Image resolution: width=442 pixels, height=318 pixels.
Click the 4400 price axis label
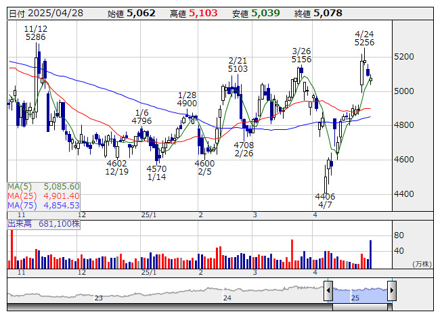(x=404, y=194)
